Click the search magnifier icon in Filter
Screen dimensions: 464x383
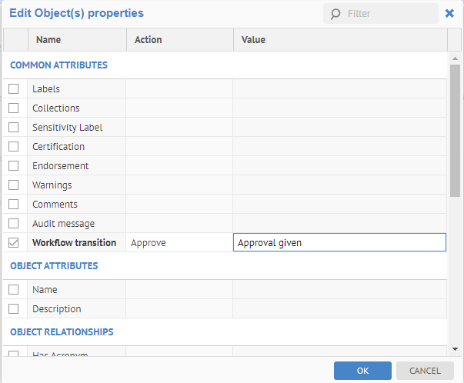(x=335, y=14)
